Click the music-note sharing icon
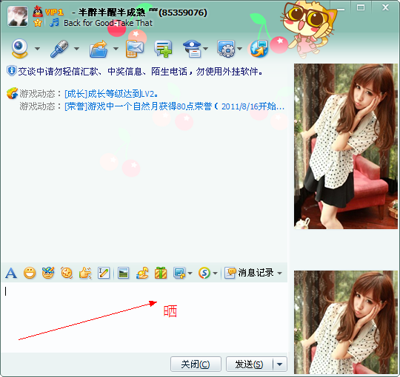This screenshot has width=400, height=377. coord(142,274)
